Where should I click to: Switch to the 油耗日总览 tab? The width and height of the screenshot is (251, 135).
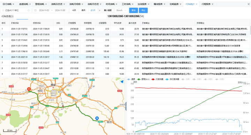[x=57, y=4]
